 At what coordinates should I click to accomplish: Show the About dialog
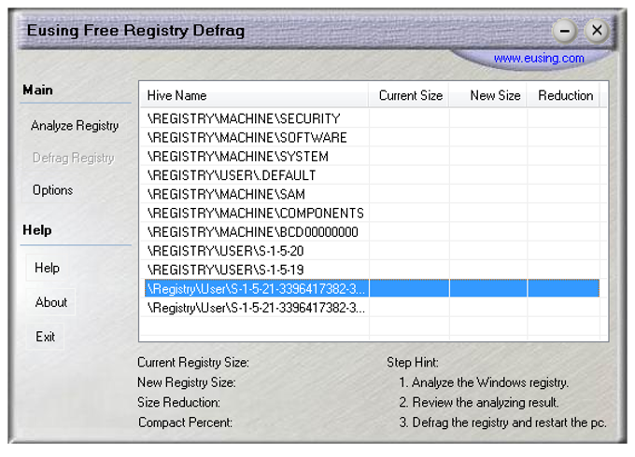pos(51,302)
